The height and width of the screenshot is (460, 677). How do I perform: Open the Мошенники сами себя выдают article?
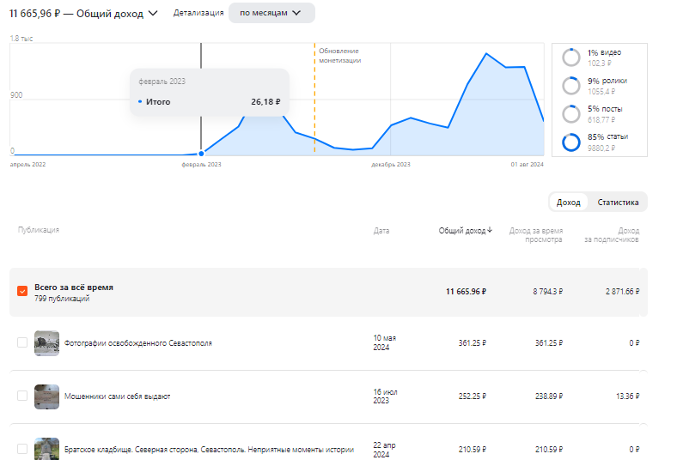pos(117,396)
